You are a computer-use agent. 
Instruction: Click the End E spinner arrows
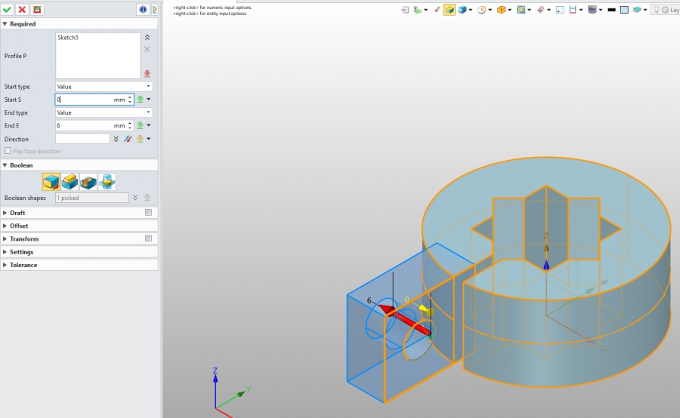tap(130, 125)
